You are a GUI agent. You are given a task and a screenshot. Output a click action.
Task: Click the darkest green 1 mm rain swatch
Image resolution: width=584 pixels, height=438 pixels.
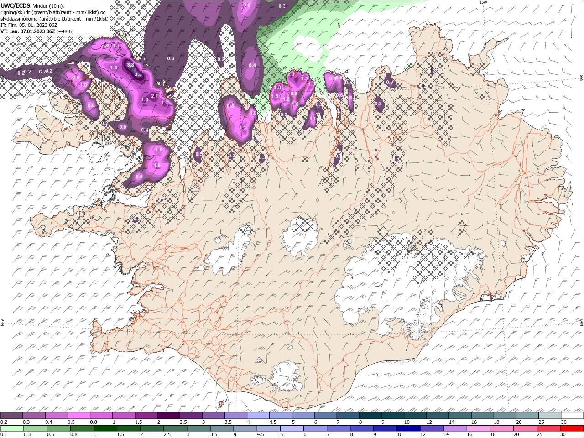coord(105,428)
